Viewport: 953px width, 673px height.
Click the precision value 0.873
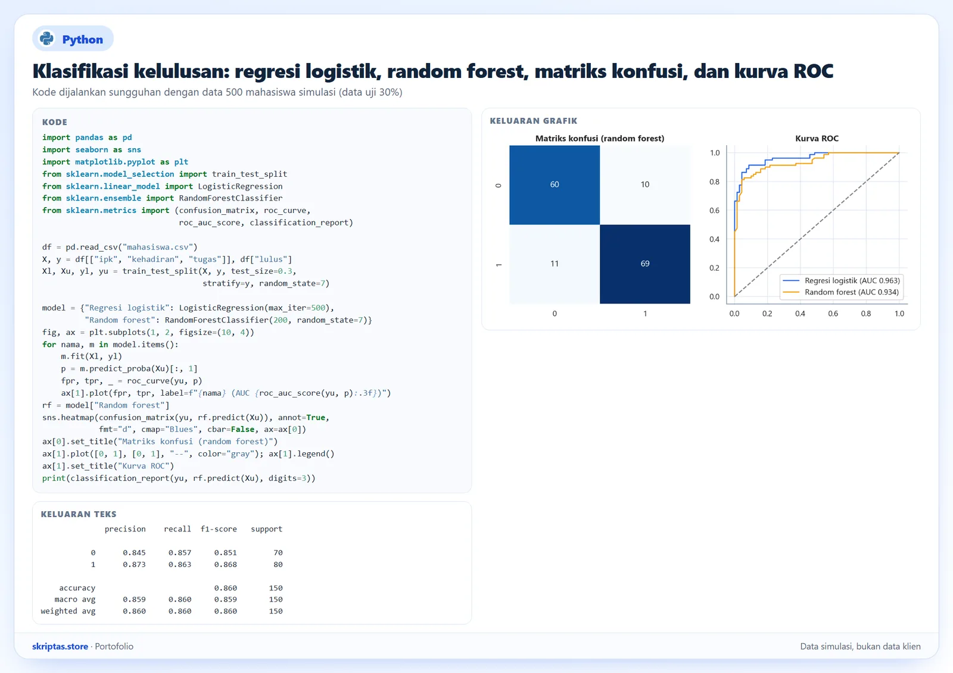pos(134,565)
